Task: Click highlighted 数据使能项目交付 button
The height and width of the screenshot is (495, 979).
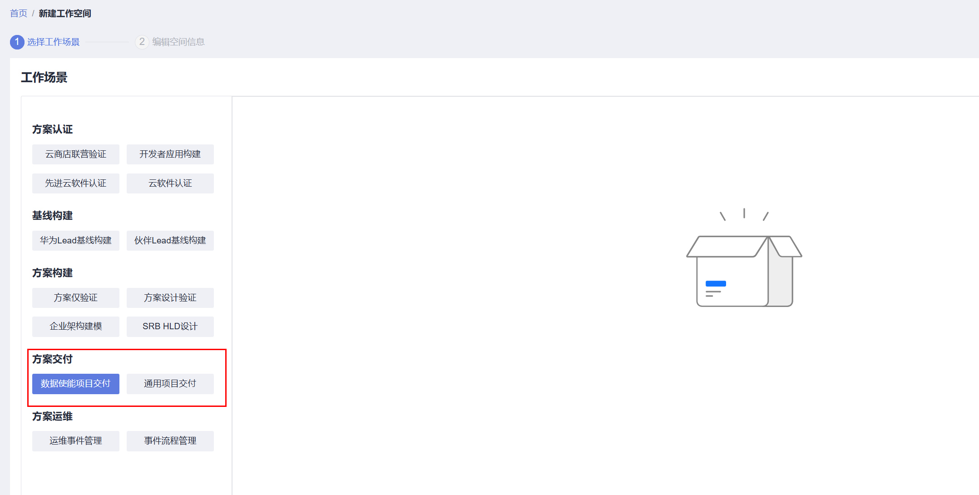Action: tap(76, 384)
